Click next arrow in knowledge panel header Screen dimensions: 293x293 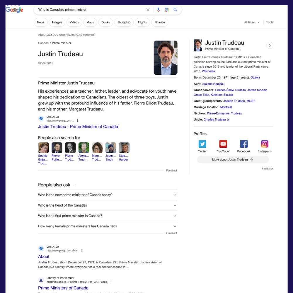[x=270, y=45]
